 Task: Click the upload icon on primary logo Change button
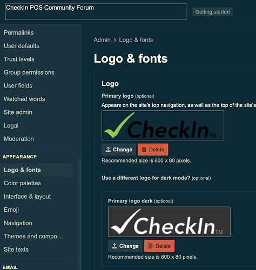(108, 150)
